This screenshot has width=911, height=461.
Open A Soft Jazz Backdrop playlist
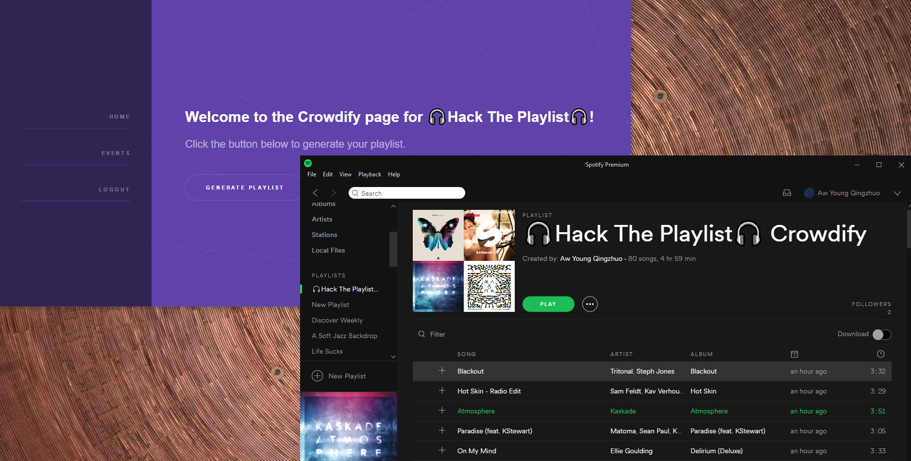click(x=344, y=336)
